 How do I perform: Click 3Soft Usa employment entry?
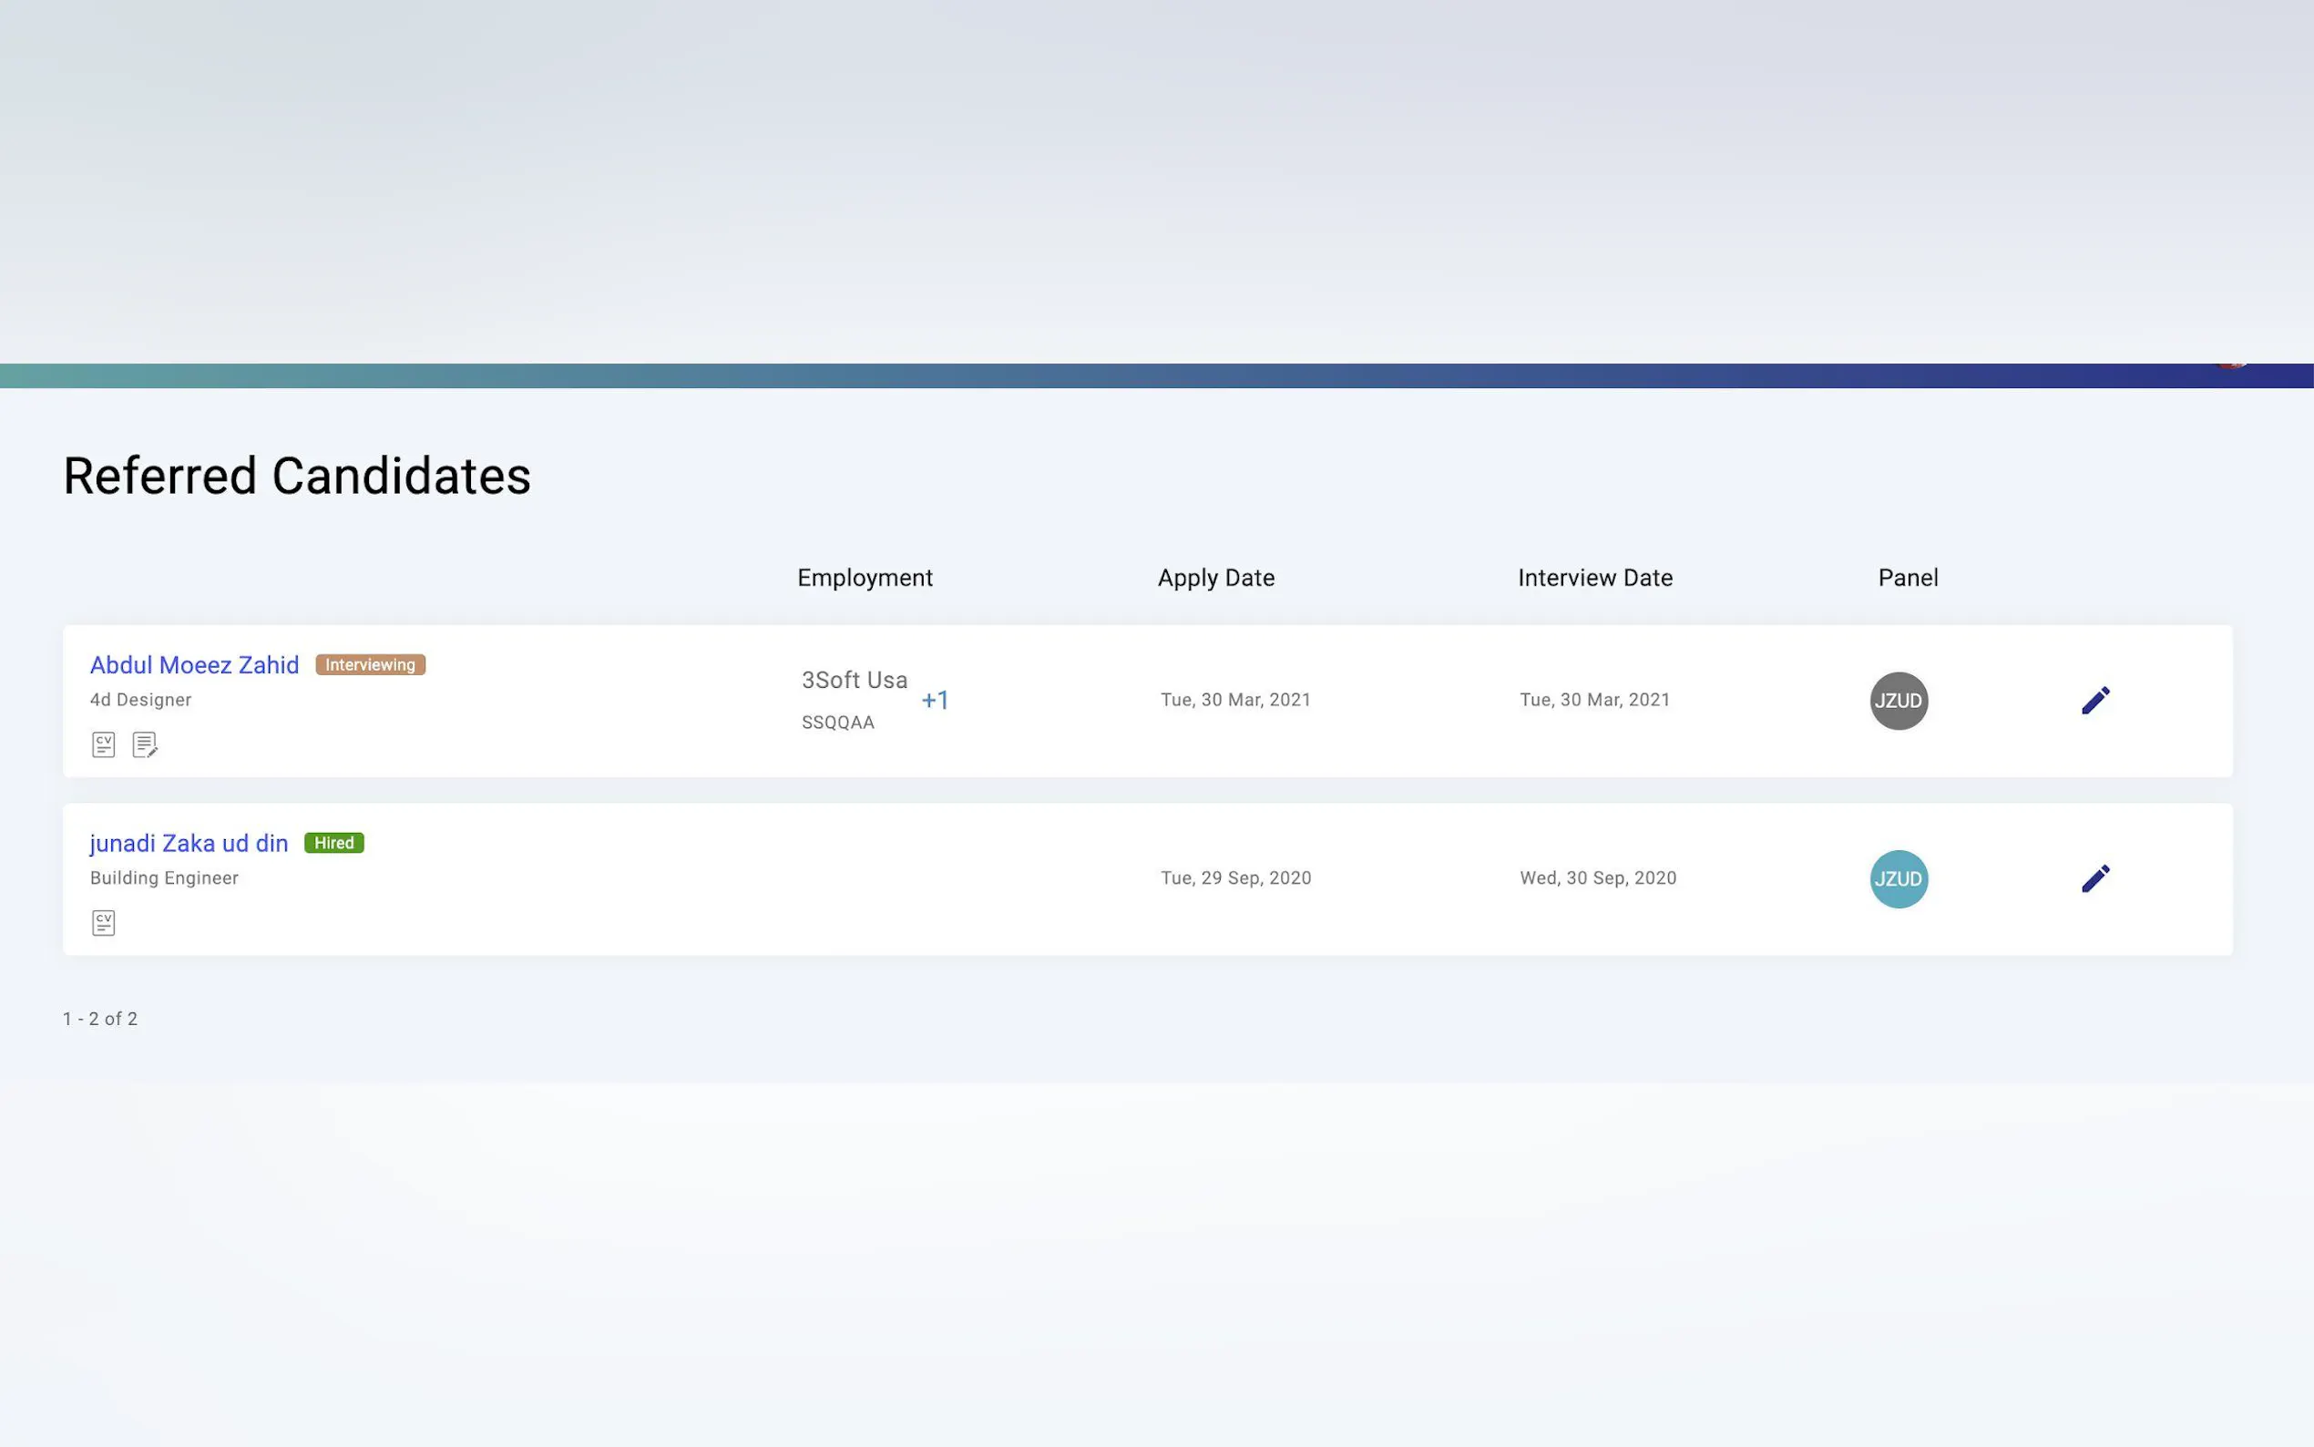[x=855, y=681]
